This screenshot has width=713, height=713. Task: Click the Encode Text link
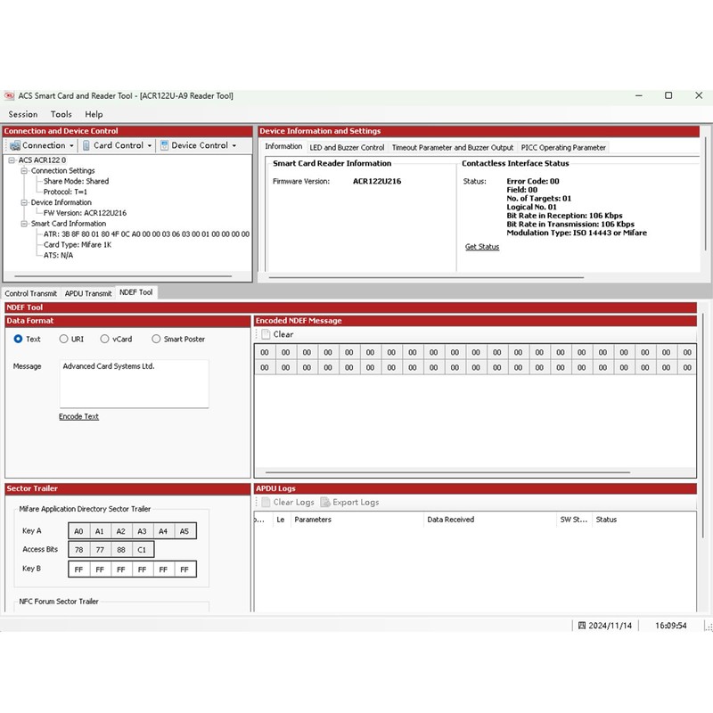[x=78, y=416]
